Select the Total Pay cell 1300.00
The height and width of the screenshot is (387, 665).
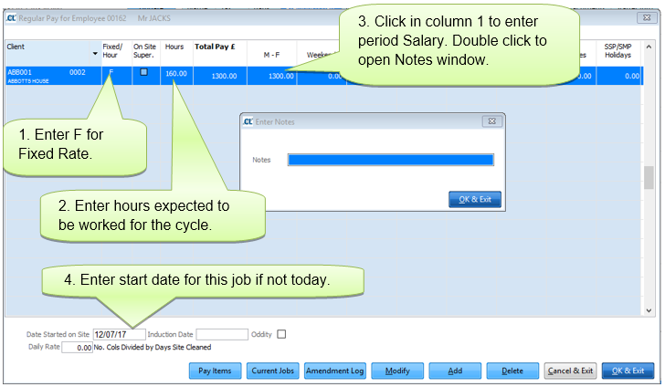point(220,76)
